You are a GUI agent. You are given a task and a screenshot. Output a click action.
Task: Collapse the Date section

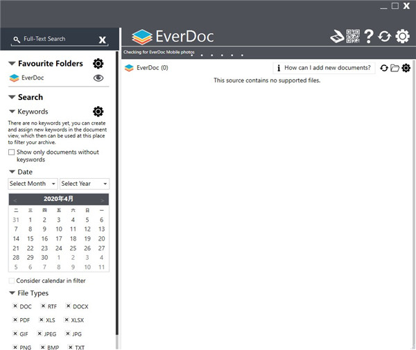click(12, 172)
